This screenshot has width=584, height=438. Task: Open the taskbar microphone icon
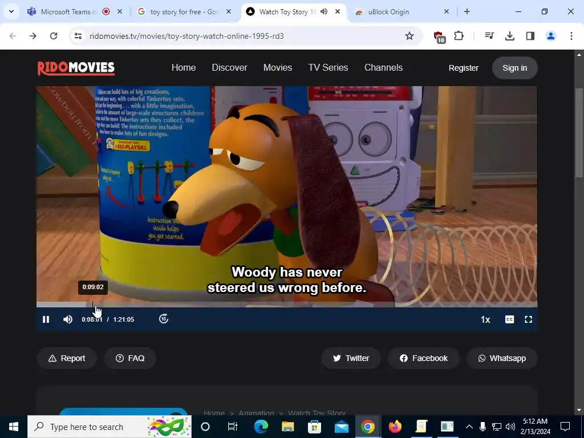pos(482,427)
